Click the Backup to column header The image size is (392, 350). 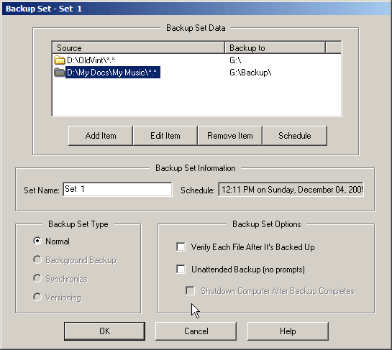pyautogui.click(x=275, y=47)
